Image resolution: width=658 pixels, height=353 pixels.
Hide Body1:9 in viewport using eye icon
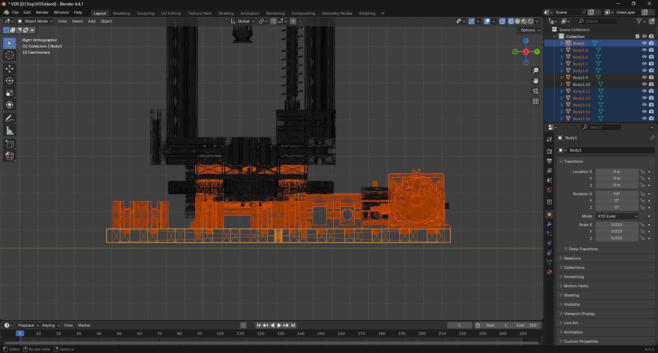pyautogui.click(x=644, y=77)
